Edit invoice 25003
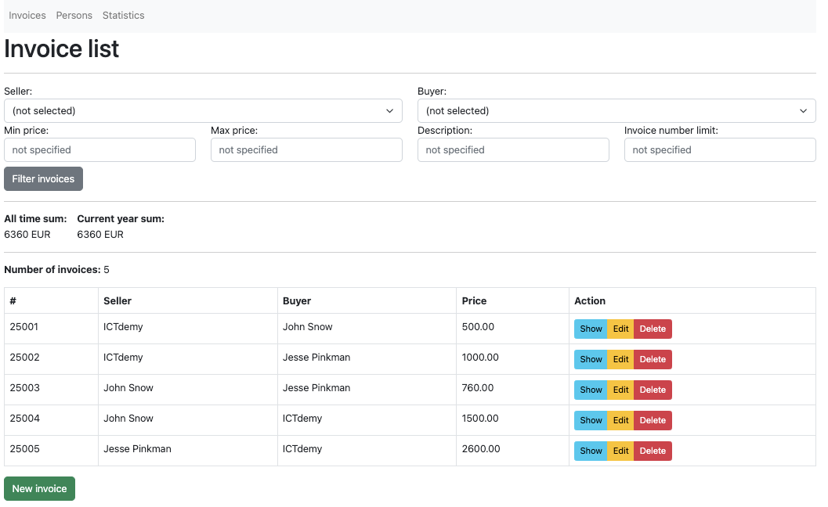Viewport: 828px width, 507px height. (620, 390)
